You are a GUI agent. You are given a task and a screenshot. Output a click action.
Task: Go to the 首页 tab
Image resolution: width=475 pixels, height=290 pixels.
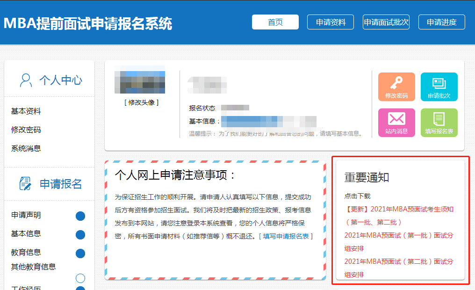tap(275, 22)
